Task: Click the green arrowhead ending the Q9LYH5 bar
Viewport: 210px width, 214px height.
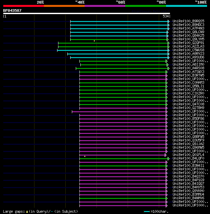Action: (168, 40)
